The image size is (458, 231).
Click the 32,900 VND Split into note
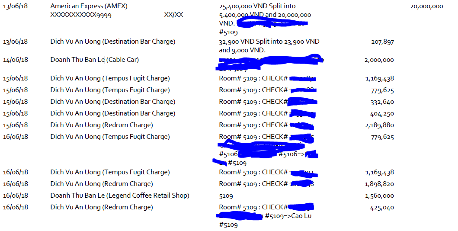pos(269,42)
